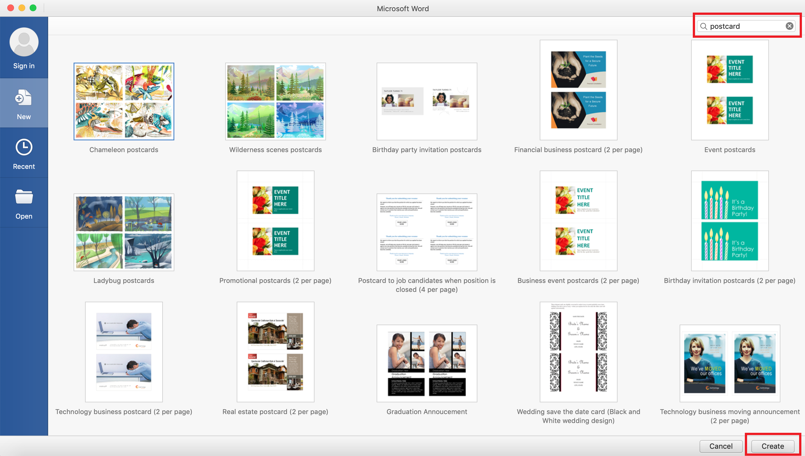Click the search magnifier icon
This screenshot has height=456, width=805.
(x=703, y=26)
